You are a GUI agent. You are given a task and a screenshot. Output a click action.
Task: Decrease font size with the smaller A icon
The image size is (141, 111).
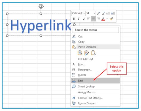[x=104, y=13]
